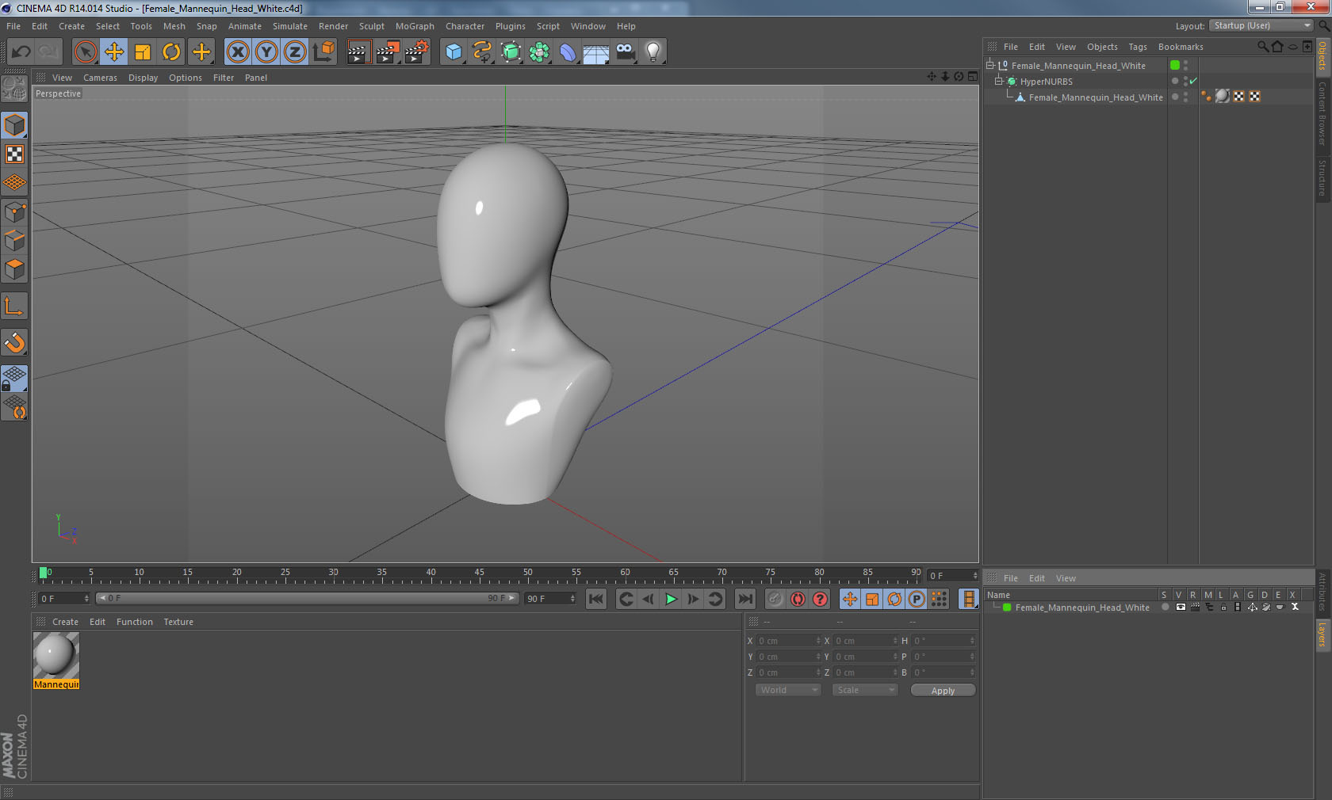The width and height of the screenshot is (1332, 800).
Task: Toggle Enable Axis tool
Action: [x=14, y=306]
